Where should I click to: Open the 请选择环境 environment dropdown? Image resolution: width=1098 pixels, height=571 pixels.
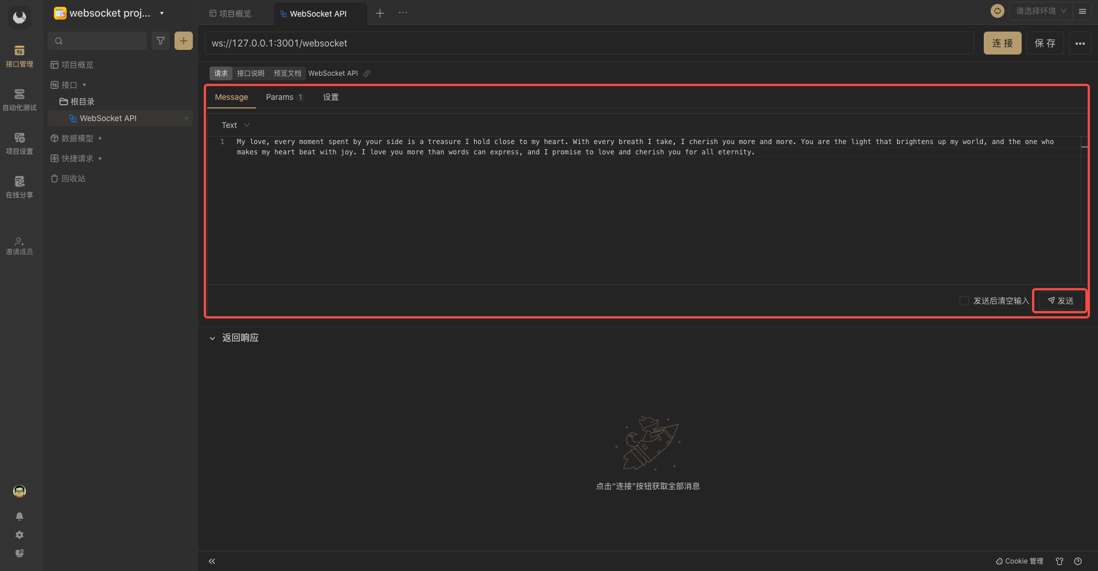[x=1039, y=11]
